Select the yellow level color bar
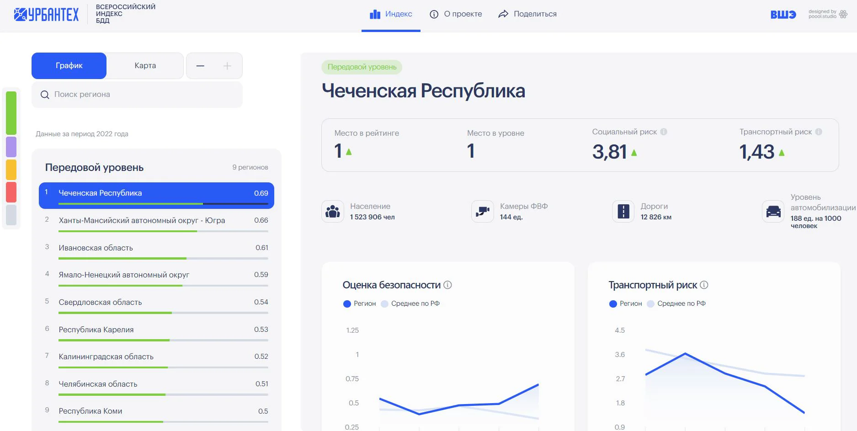This screenshot has width=857, height=431. [x=11, y=170]
